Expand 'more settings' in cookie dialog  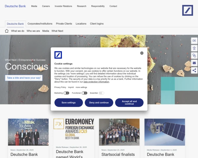(x=81, y=87)
